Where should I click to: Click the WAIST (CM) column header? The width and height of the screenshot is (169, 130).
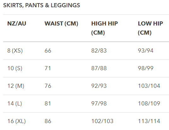[61, 24]
